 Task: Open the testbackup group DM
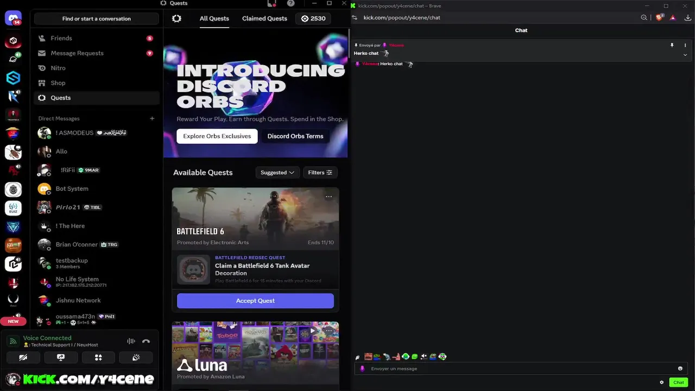97,263
